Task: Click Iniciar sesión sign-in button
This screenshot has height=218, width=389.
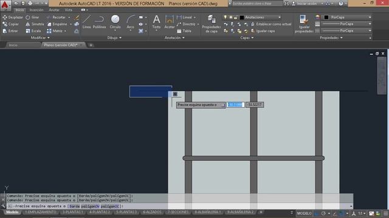Action: click(x=304, y=4)
